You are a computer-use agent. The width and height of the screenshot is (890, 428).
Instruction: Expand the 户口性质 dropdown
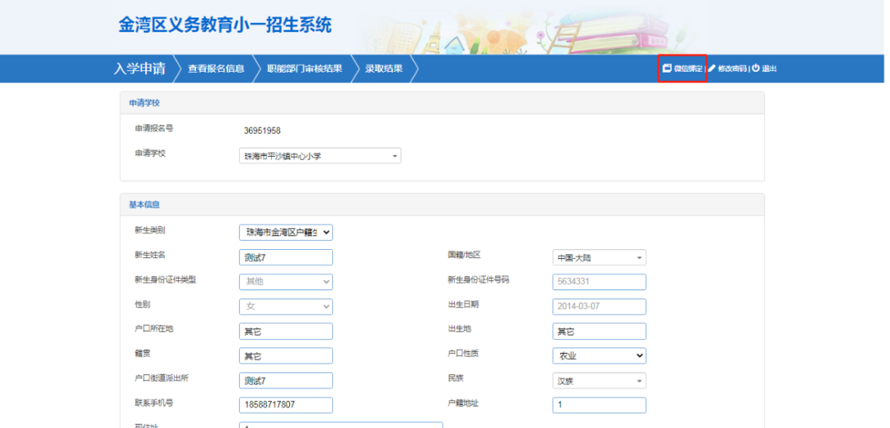click(598, 355)
